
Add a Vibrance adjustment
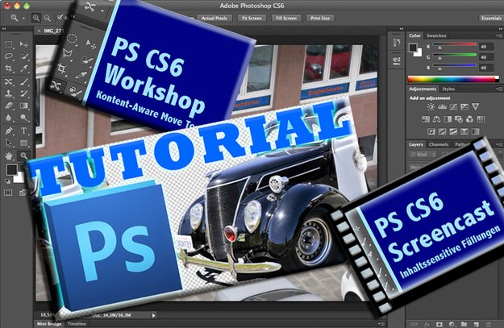point(476,106)
